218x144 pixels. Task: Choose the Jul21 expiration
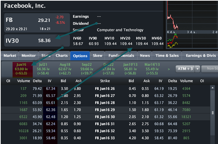[x=43, y=69]
